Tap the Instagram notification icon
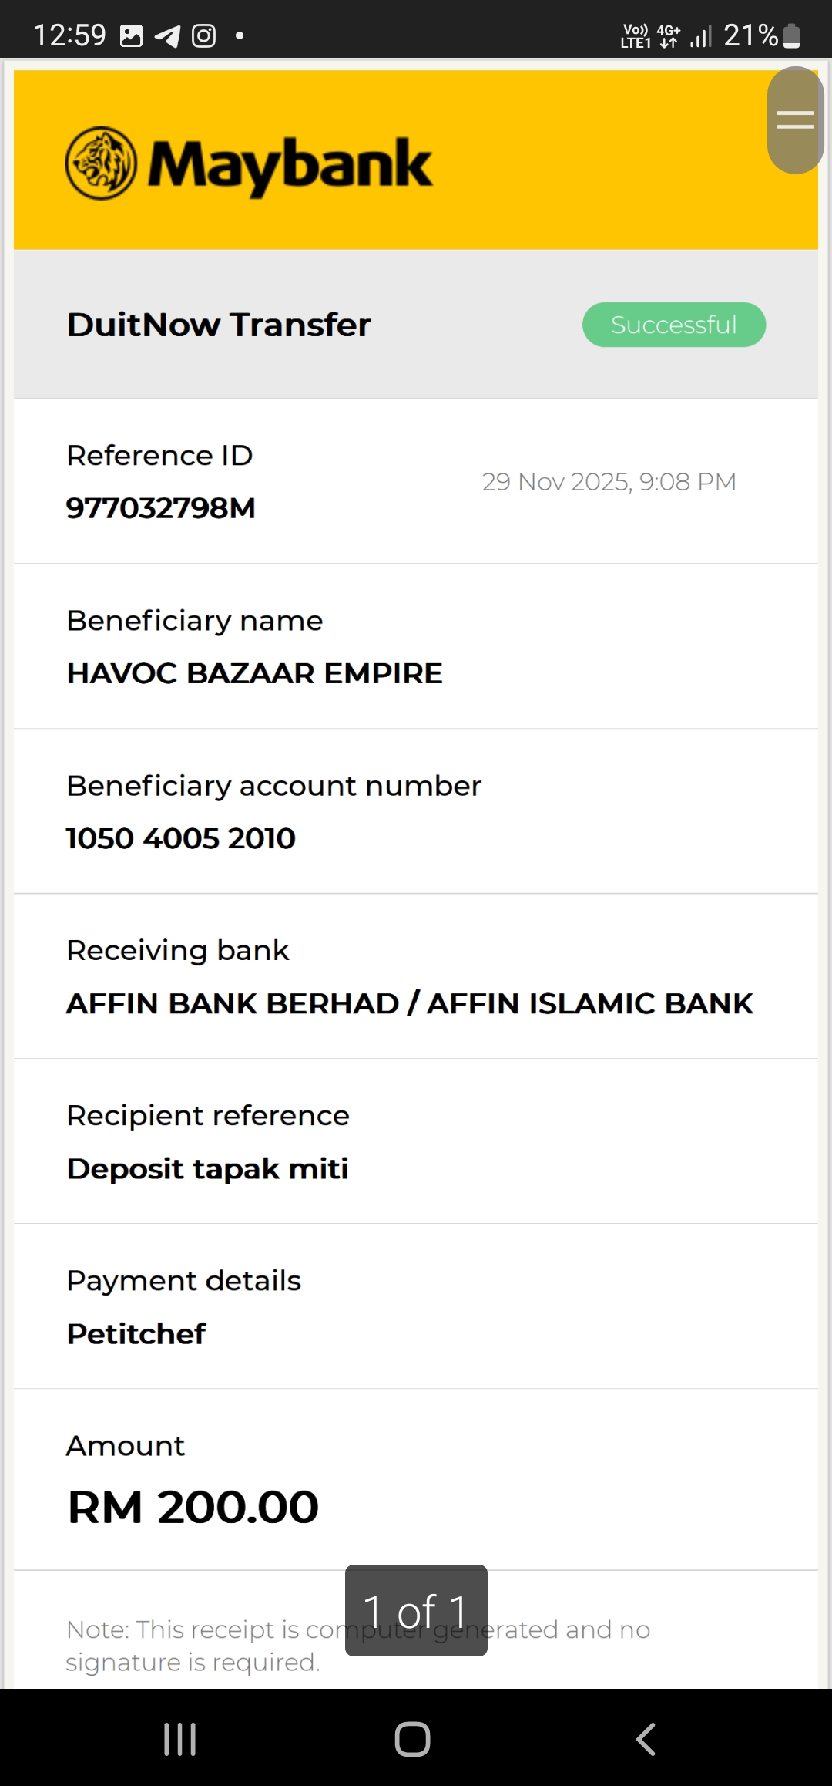This screenshot has width=832, height=1786. point(203,35)
